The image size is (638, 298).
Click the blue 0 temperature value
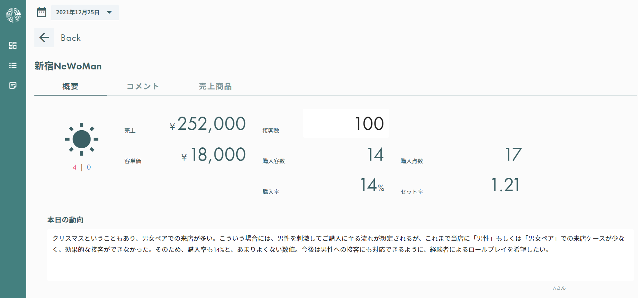coord(89,167)
